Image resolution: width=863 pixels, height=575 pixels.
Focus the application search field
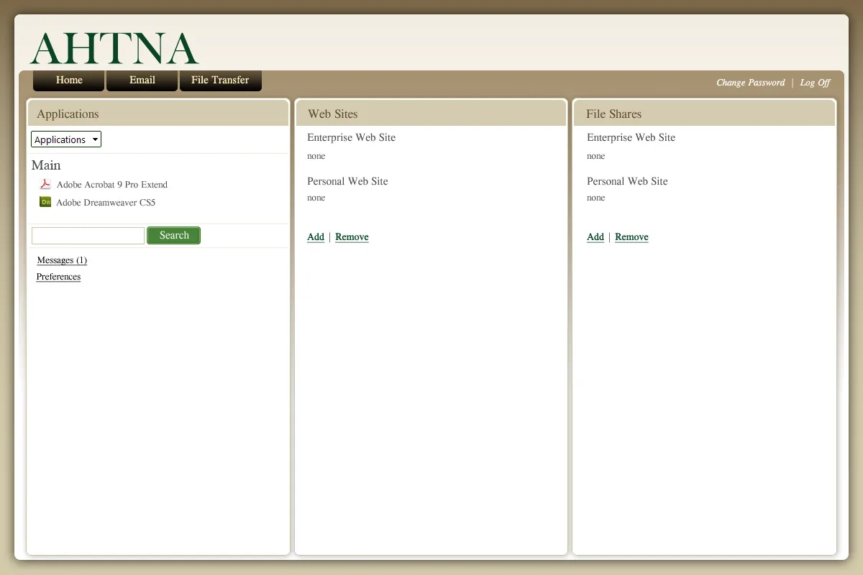(88, 236)
